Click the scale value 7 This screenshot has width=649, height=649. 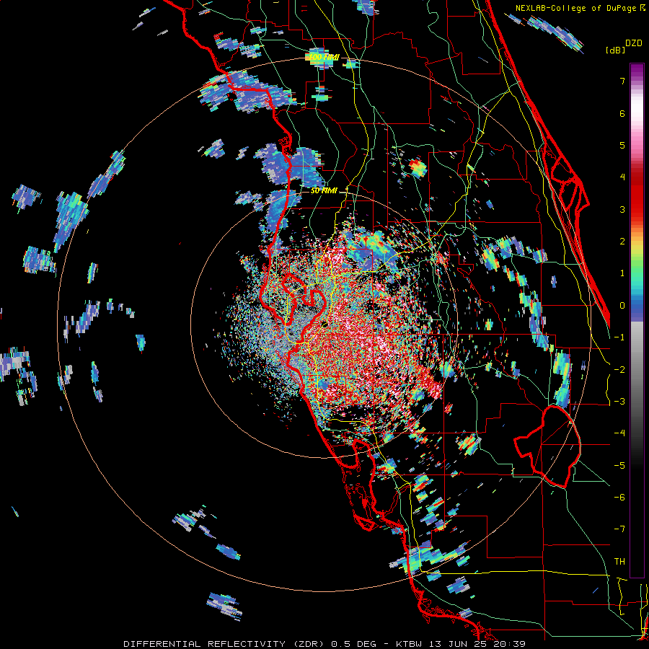pyautogui.click(x=622, y=81)
